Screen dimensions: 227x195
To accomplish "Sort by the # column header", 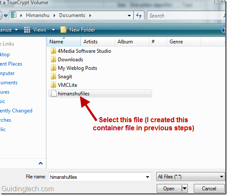I will pyautogui.click(x=158, y=42).
